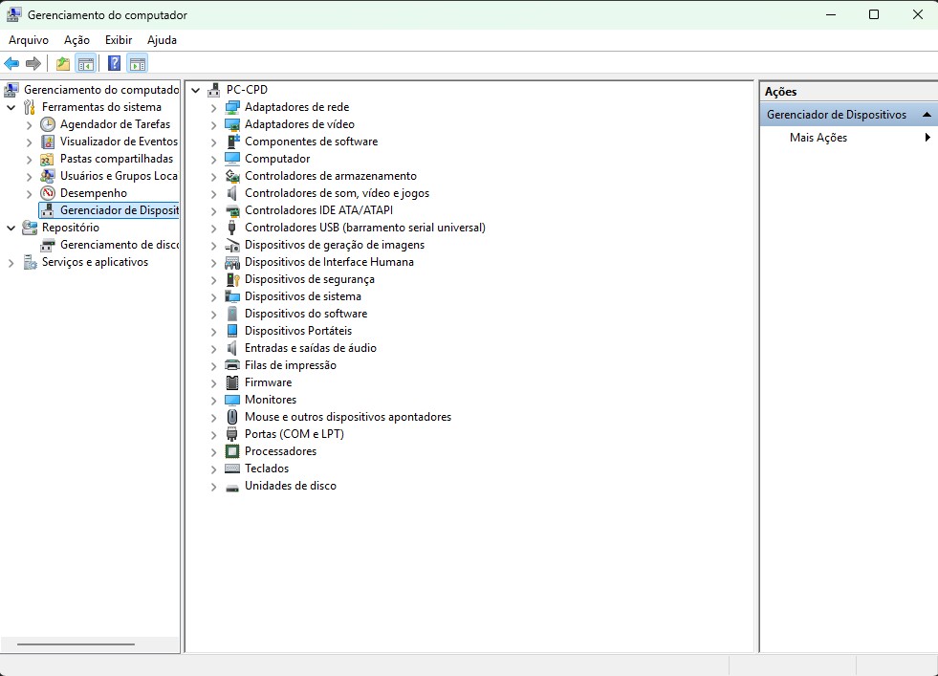This screenshot has width=938, height=676.
Task: Click the Dispositivos de segurança icon
Action: 232,279
